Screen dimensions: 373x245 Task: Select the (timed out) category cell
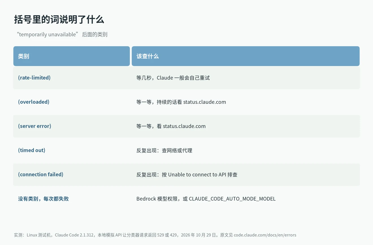pyautogui.click(x=32, y=150)
